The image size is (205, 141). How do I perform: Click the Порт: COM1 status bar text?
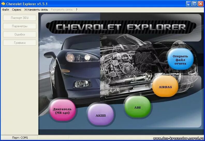[x=20, y=138]
